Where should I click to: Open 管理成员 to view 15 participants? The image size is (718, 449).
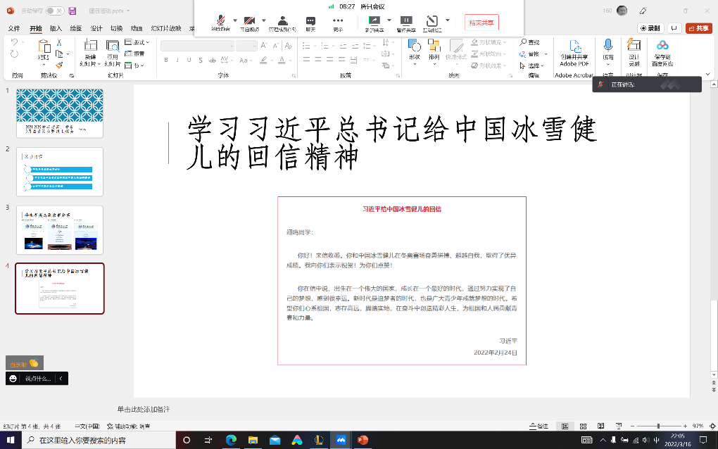point(282,20)
